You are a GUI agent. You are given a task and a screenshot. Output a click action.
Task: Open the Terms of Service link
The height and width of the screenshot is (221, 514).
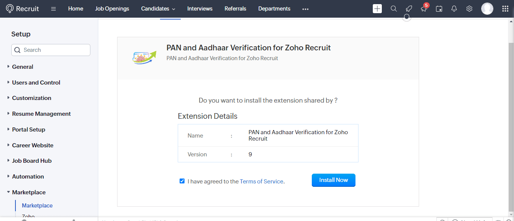point(261,182)
